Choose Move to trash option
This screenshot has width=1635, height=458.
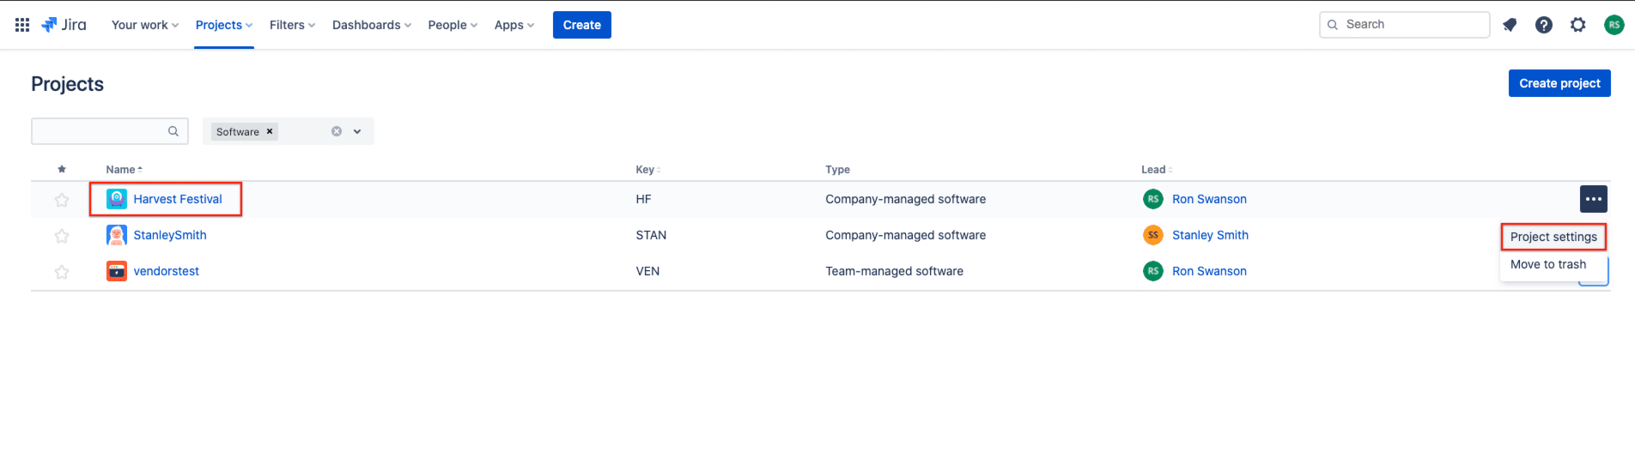click(x=1548, y=264)
